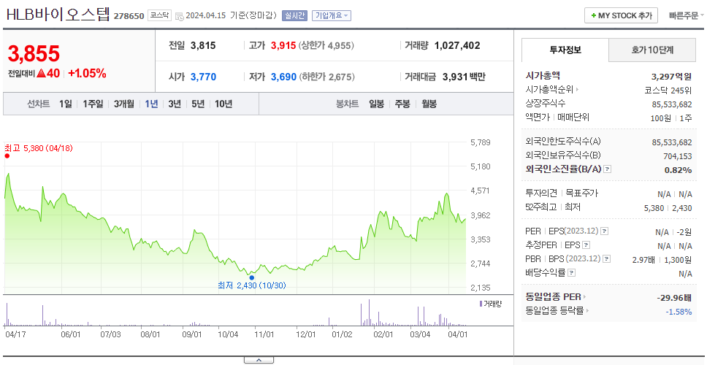Screen dimensions: 707x365
Task: Click the 최고 5,380 (04/18) chart label
Action: coord(39,147)
